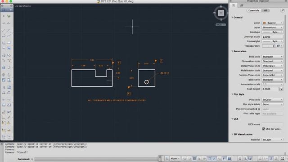This screenshot has height=162, width=288.
Task: Collapse the Annotation section
Action: point(232,51)
